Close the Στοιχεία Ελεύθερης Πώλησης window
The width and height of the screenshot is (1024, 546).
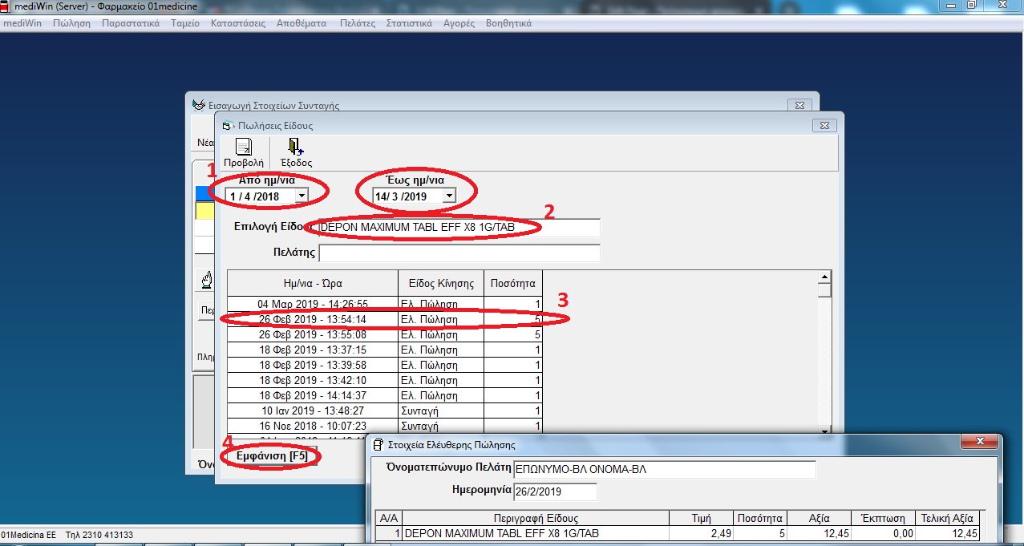[x=978, y=443]
